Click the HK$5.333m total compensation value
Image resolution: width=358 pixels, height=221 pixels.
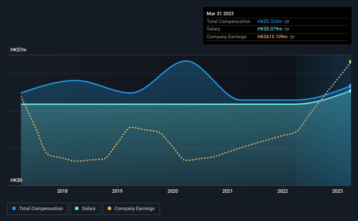(x=269, y=21)
